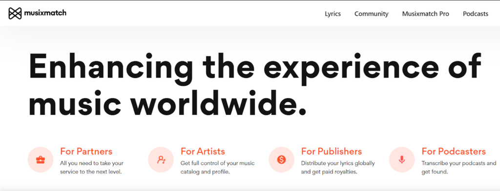Visit the For Podcasters heading link

454,151
